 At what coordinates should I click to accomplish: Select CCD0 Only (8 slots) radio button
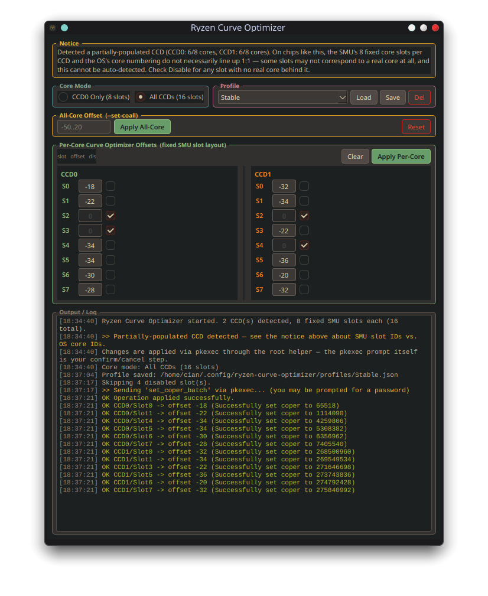click(x=94, y=97)
